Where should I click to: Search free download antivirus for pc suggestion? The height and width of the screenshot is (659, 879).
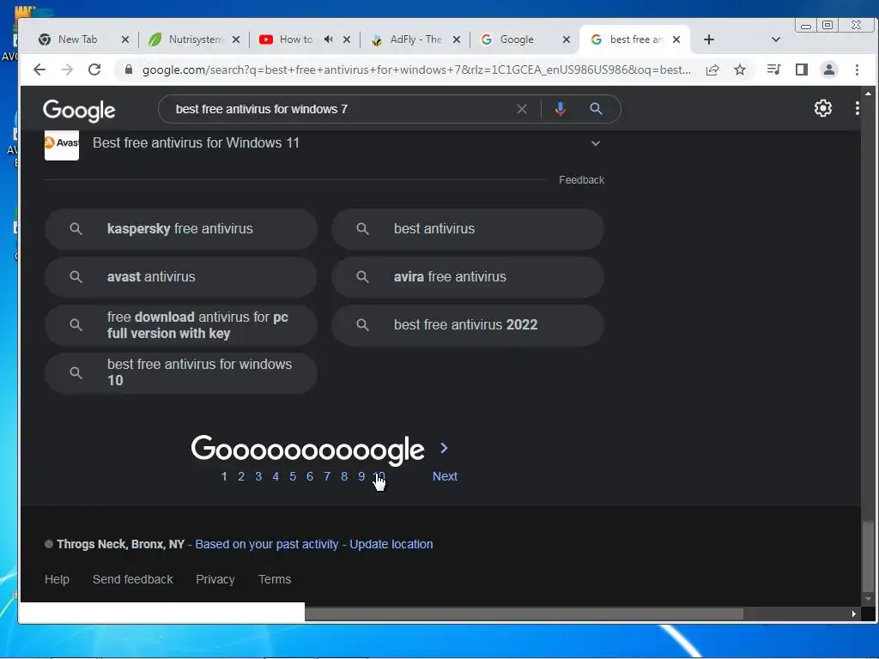point(180,325)
